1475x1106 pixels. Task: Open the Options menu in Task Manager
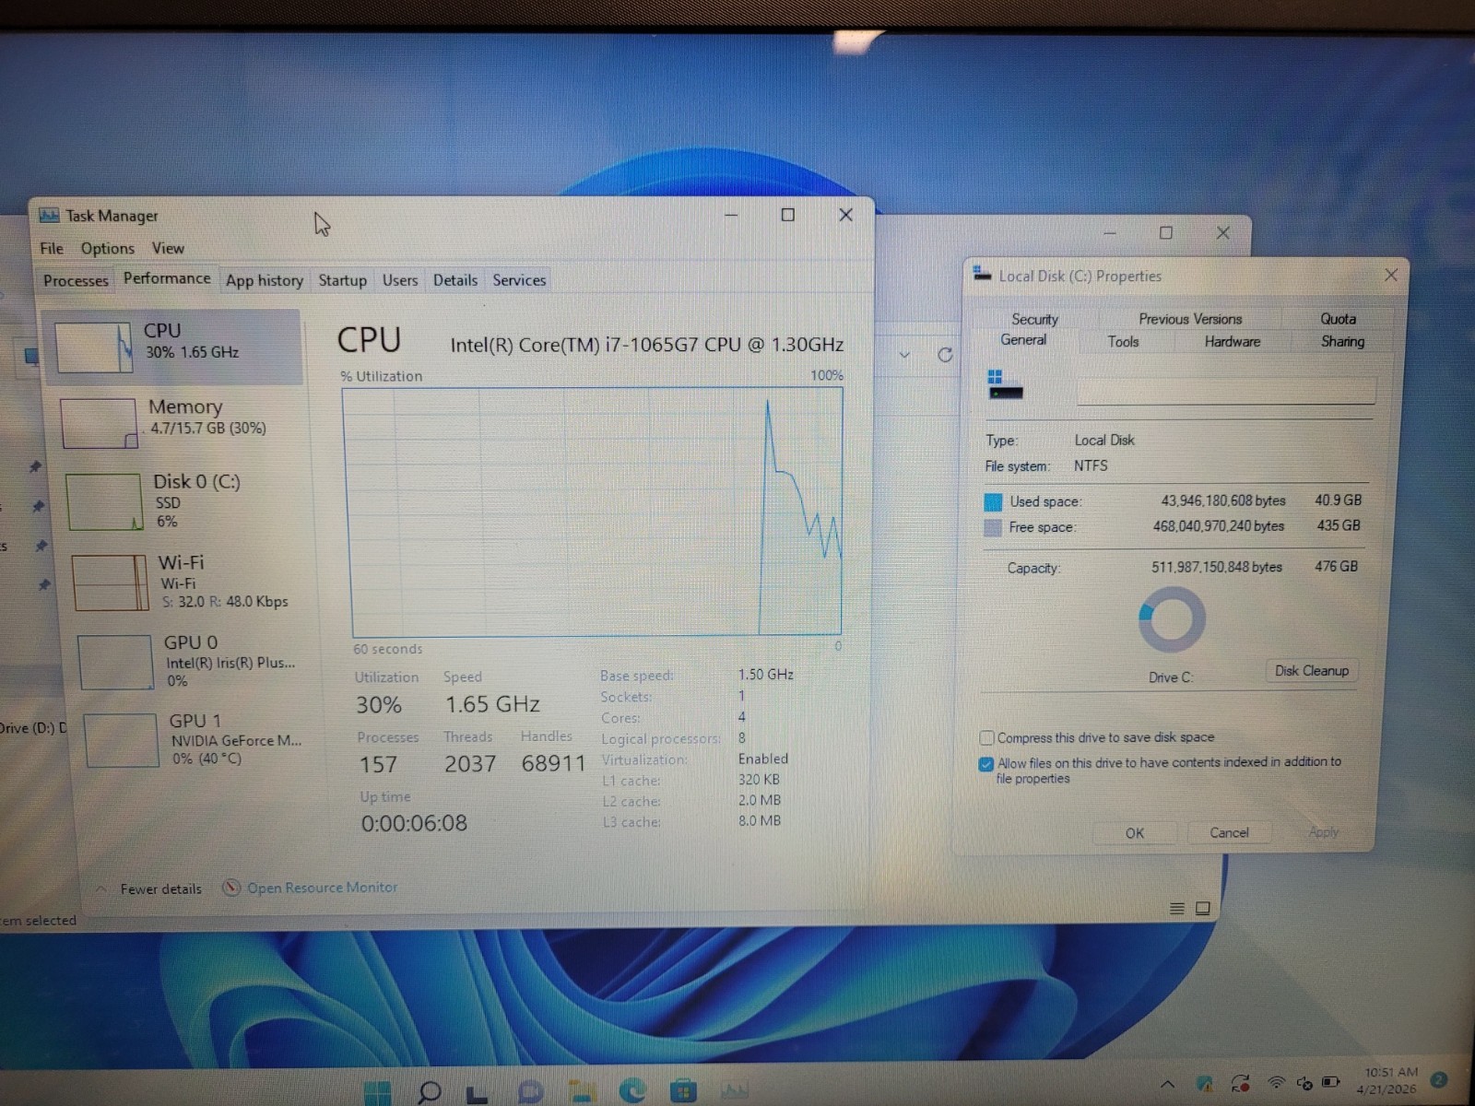[x=107, y=248]
